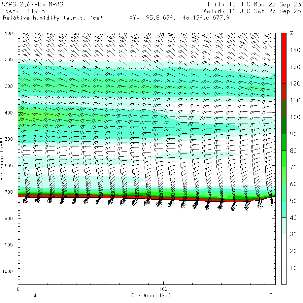
Task: Click the colorbar label "50"
Action: tap(293, 201)
